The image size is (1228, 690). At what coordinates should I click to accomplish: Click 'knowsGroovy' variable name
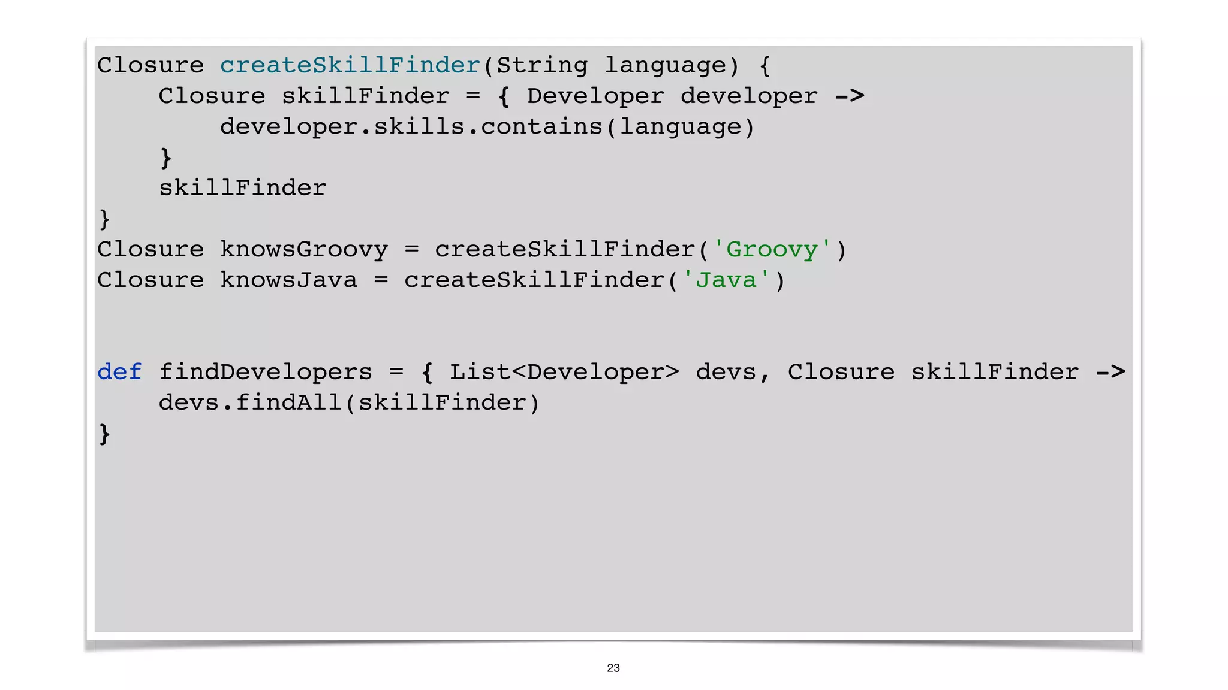point(304,250)
